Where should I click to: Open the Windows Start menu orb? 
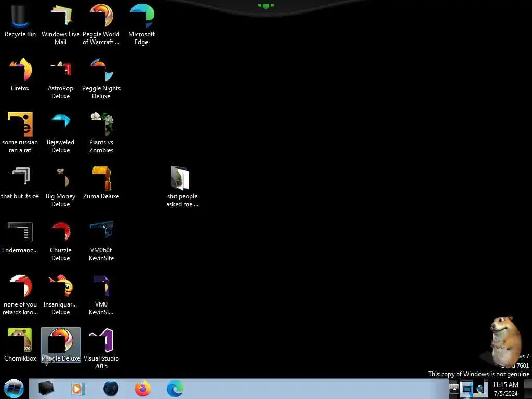pos(14,389)
